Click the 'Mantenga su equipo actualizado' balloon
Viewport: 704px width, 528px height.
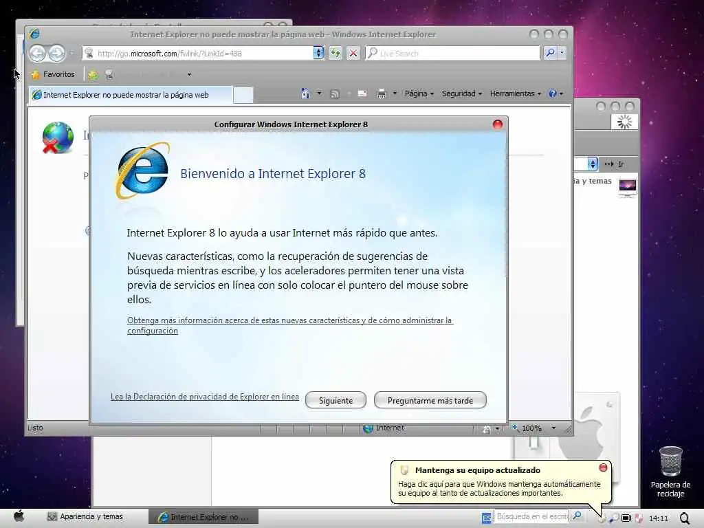tap(501, 482)
